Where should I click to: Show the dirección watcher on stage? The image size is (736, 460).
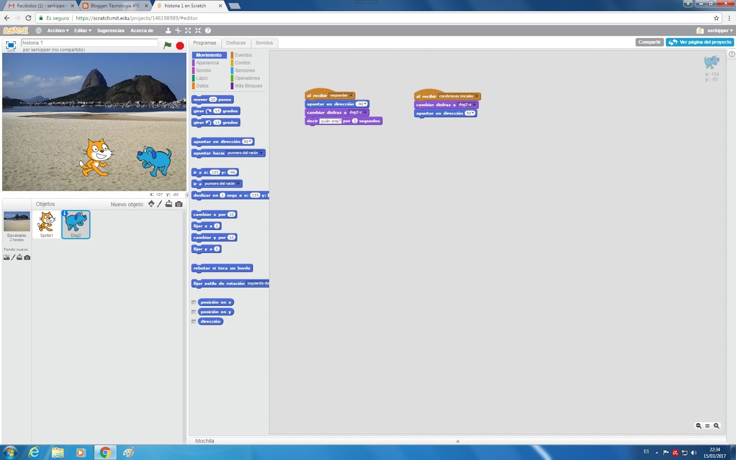194,322
